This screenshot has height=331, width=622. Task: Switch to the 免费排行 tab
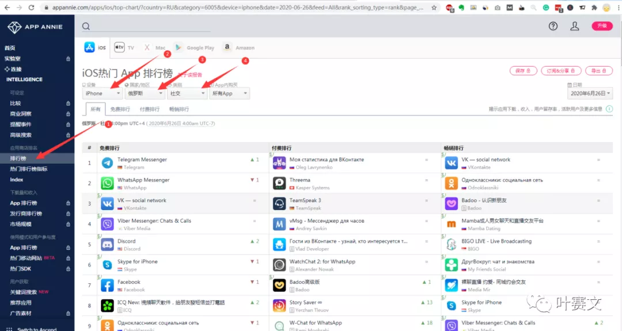(x=120, y=109)
